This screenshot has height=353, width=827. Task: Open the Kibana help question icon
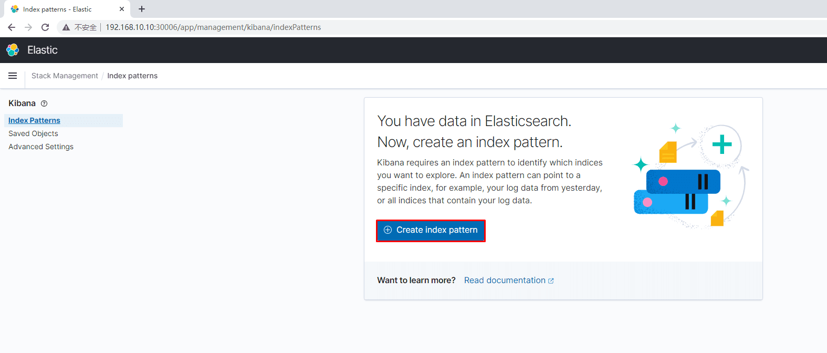click(x=44, y=103)
